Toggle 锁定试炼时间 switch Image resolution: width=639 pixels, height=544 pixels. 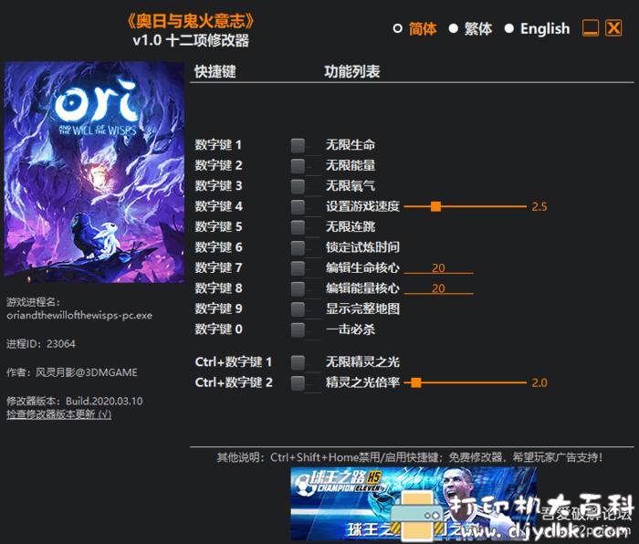tap(298, 247)
